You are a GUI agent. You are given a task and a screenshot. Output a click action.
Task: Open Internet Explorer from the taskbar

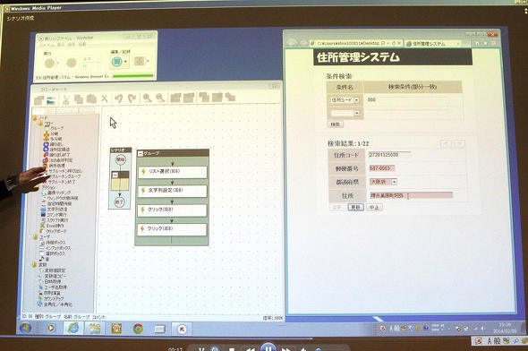click(x=73, y=328)
